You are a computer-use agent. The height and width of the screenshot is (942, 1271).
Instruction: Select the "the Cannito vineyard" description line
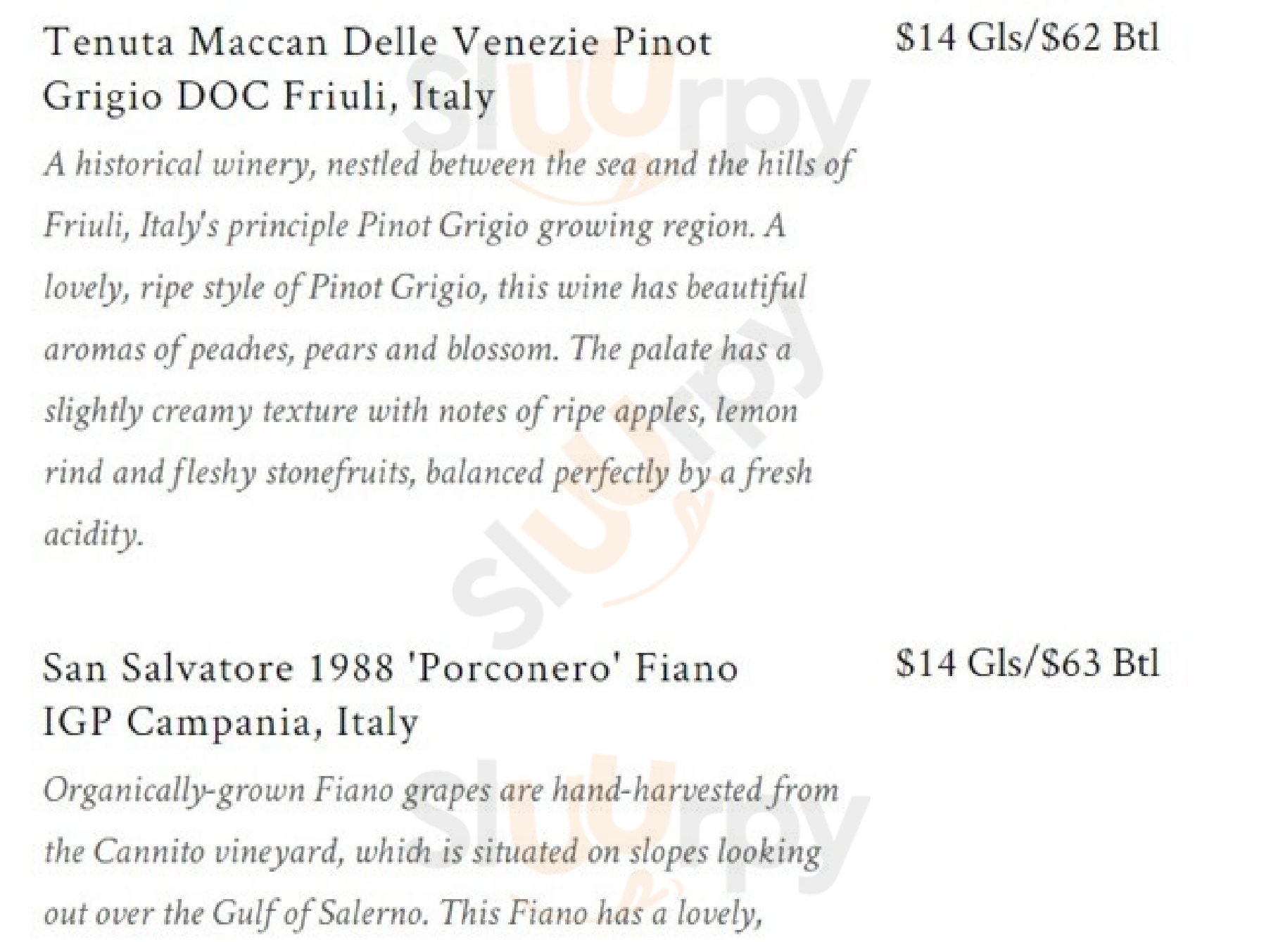[432, 852]
